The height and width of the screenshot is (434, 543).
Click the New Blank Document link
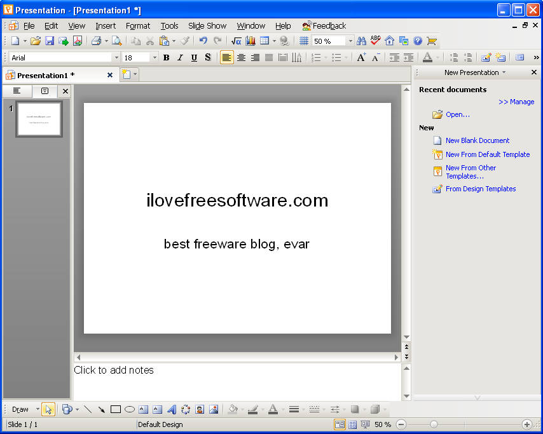tap(477, 140)
